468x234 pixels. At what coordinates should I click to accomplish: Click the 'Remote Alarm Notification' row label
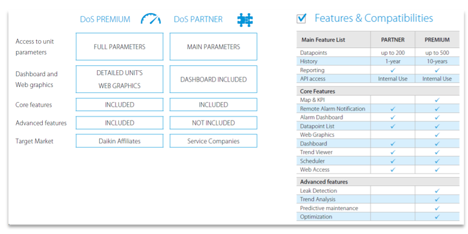point(333,109)
